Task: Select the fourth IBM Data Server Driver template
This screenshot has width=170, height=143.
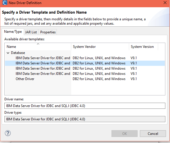Action: coord(85,74)
